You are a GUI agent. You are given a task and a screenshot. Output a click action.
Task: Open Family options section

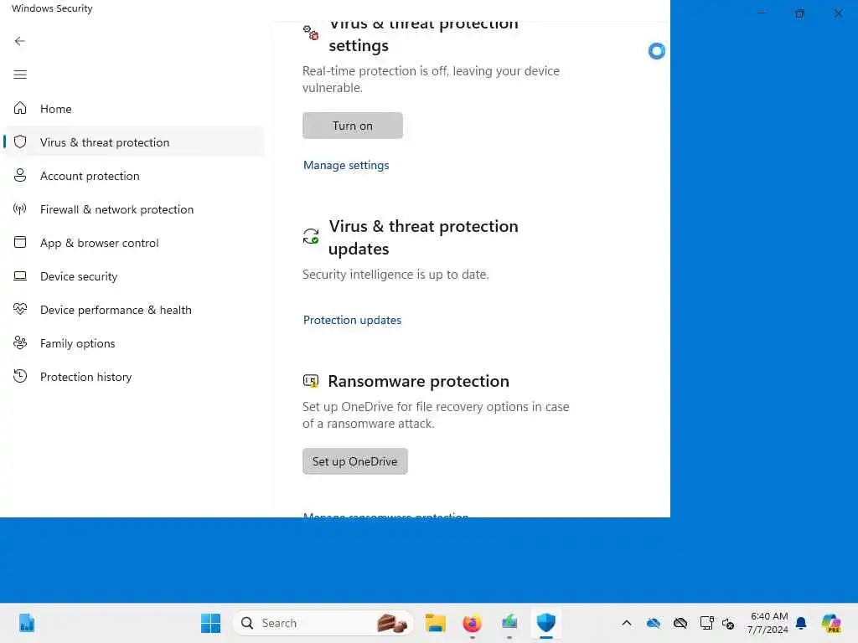pyautogui.click(x=134, y=342)
